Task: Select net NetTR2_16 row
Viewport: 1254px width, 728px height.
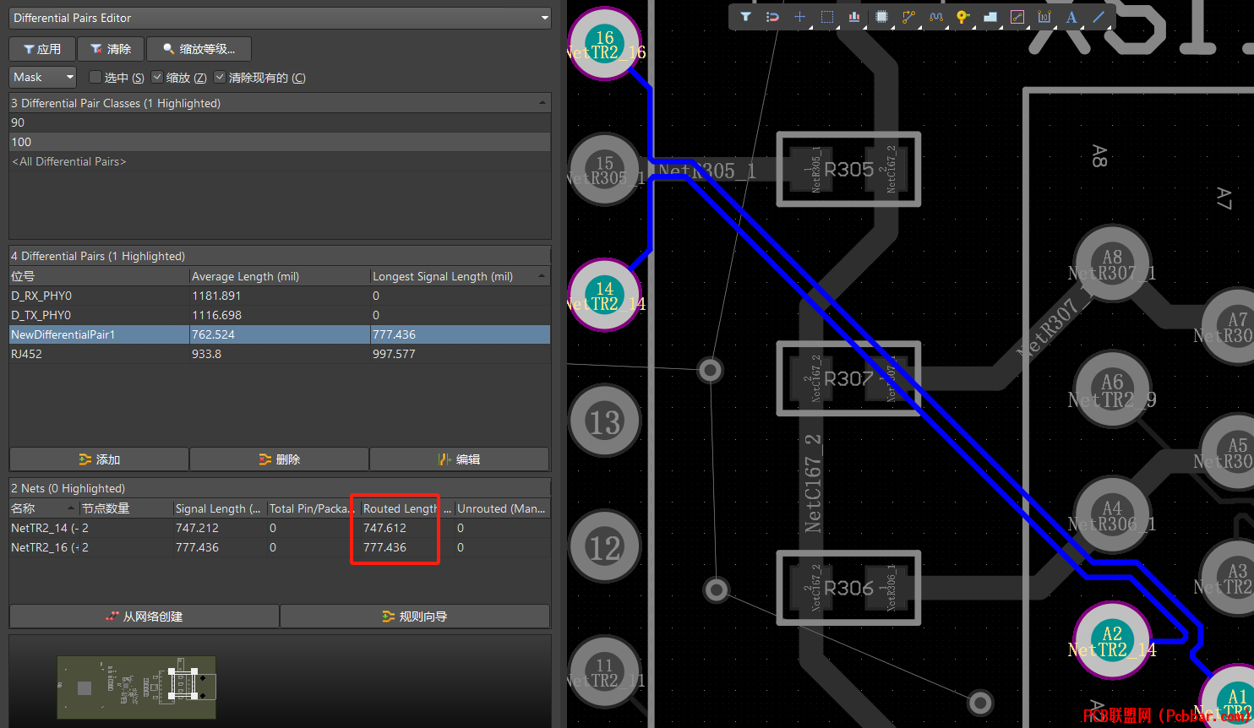Action: click(280, 547)
